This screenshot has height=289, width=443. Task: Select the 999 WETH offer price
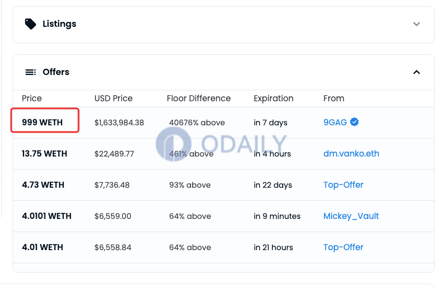point(42,122)
